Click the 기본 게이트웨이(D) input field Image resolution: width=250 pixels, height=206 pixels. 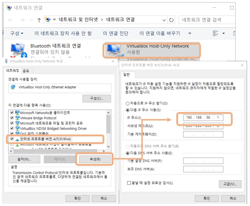pos(203,134)
